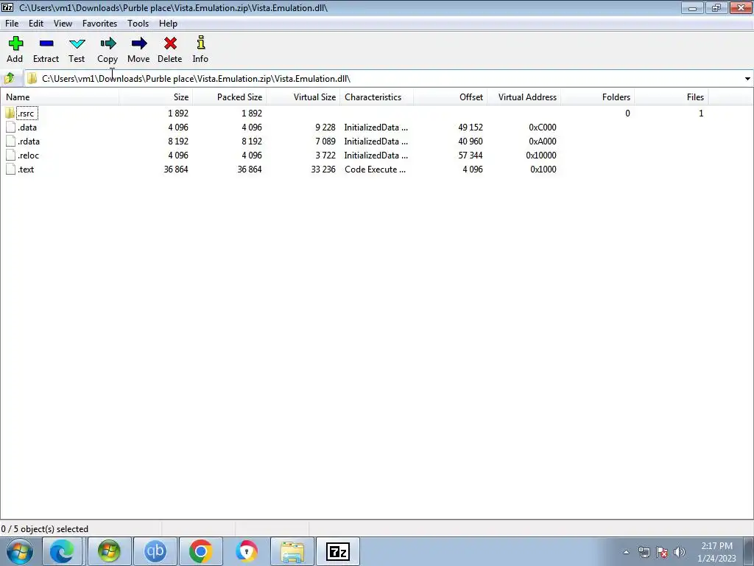The image size is (754, 566).
Task: Click virtual address 0xC000 cell
Action: 543,127
